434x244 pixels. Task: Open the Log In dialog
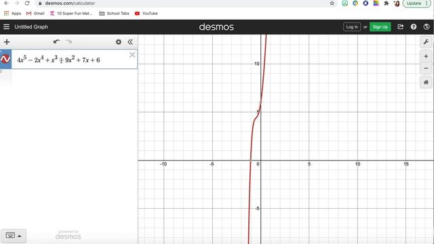tap(352, 27)
